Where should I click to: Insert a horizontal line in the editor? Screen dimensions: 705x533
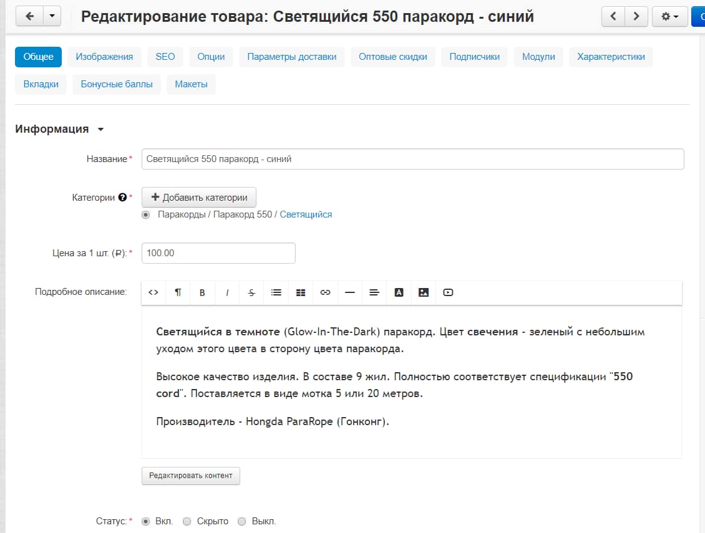(349, 292)
